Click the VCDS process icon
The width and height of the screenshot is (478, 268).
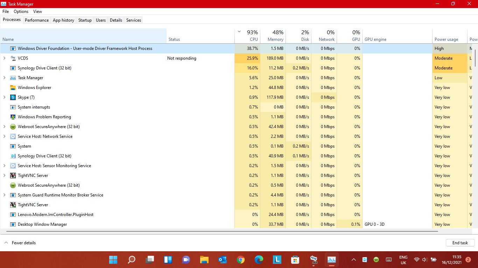coord(13,58)
